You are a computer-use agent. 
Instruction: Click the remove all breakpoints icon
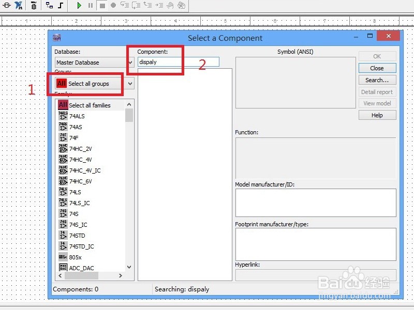(x=182, y=5)
